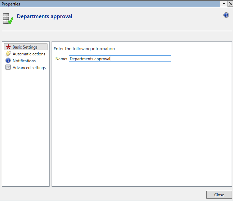Viewport: 233px width, 201px height.
Task: Open help with the blue question mark
Action: click(226, 15)
